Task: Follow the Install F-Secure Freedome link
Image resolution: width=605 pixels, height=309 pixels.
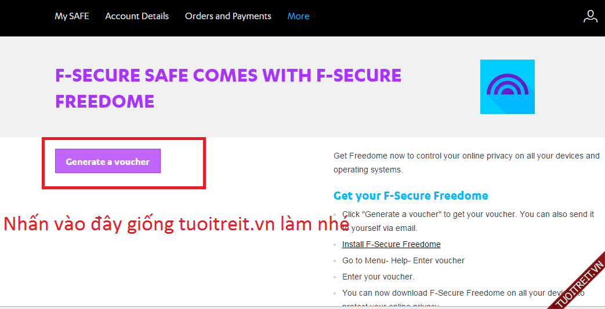Action: (x=392, y=244)
